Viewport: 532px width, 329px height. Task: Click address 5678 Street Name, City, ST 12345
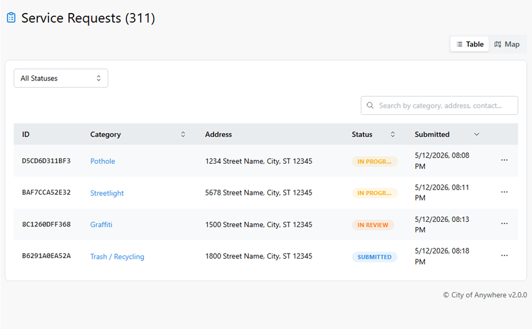[259, 193]
